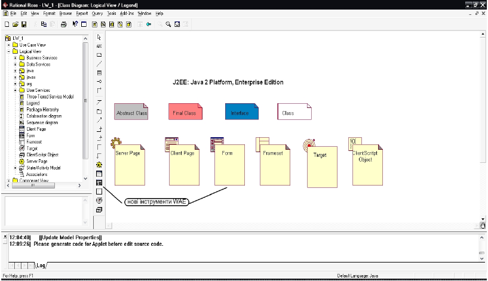
Task: Click the Fit in Window toolbar icon
Action: click(x=177, y=24)
